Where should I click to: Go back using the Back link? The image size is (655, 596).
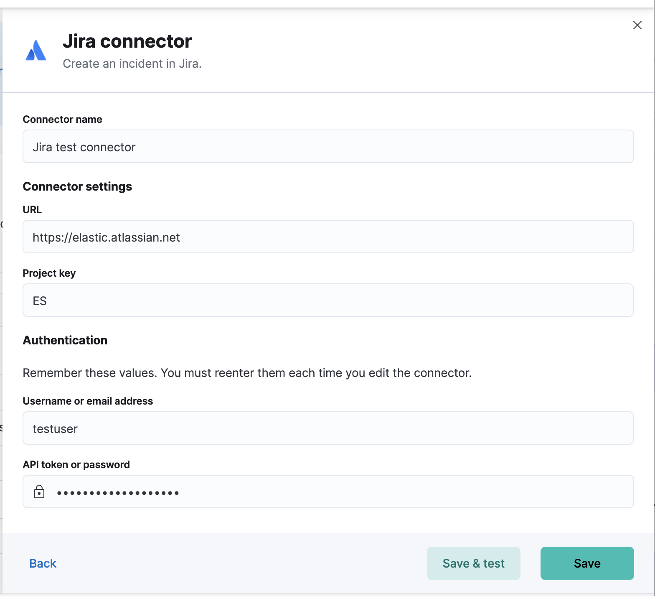43,563
